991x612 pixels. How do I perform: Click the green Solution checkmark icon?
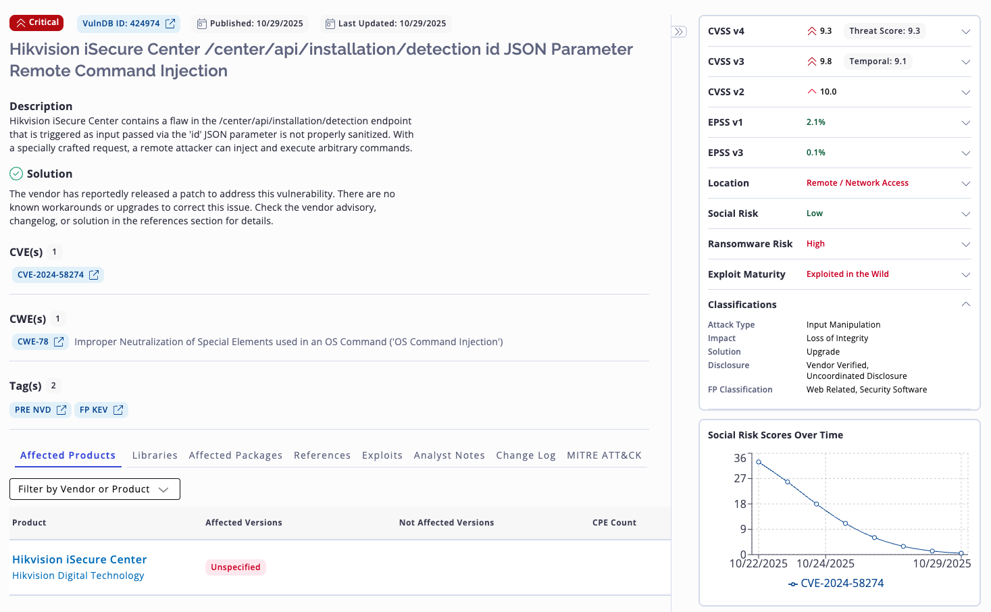pos(16,174)
